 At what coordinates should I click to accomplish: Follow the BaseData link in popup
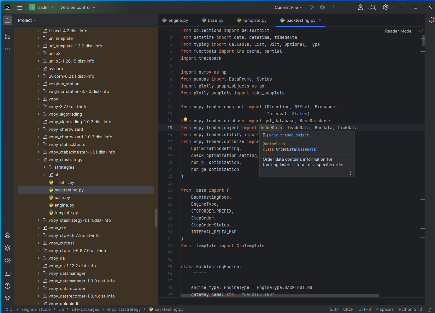[307, 149]
